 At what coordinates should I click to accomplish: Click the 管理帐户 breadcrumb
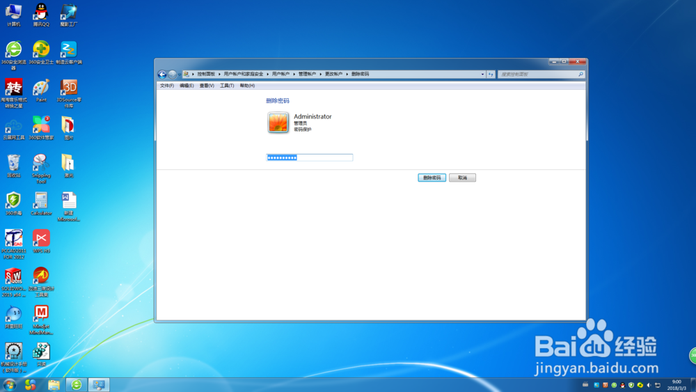tap(307, 74)
